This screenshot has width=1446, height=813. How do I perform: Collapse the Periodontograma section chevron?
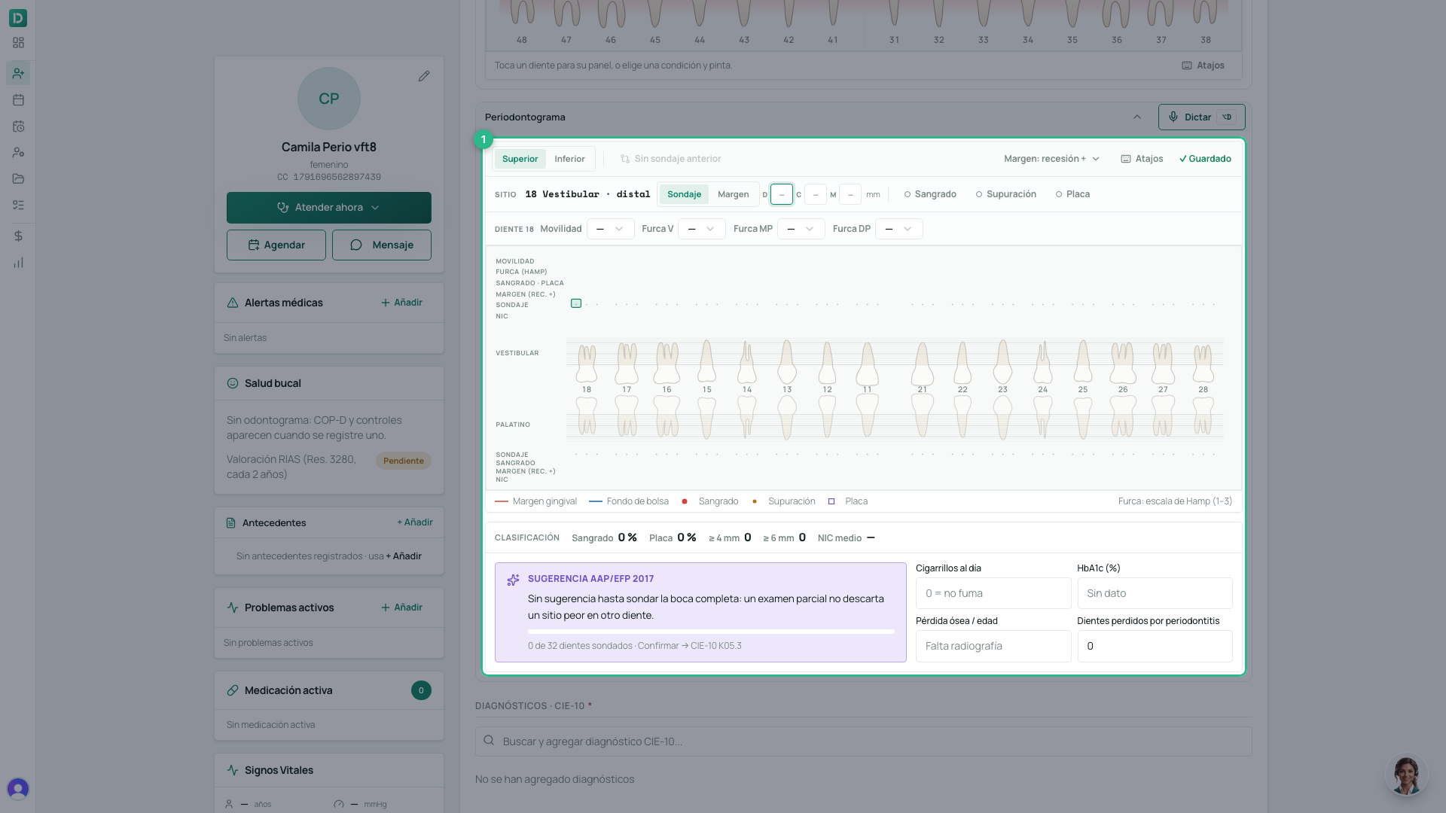(1137, 117)
